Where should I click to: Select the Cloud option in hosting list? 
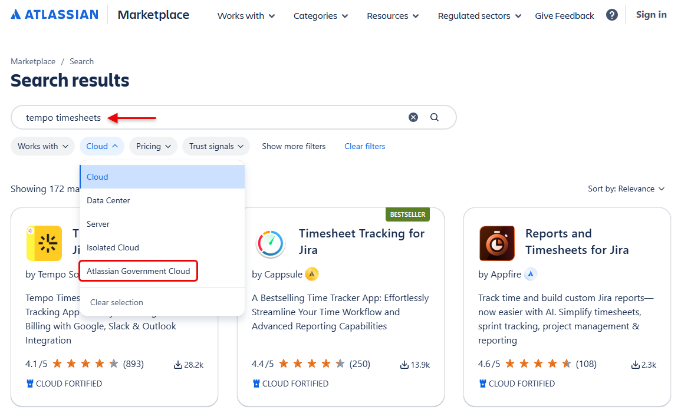(x=162, y=177)
